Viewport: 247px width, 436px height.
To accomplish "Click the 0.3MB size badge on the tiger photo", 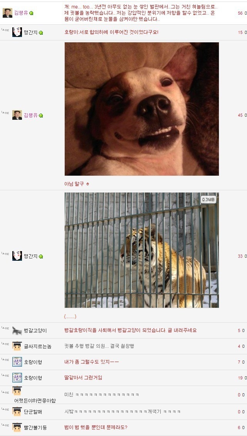I will (x=208, y=200).
